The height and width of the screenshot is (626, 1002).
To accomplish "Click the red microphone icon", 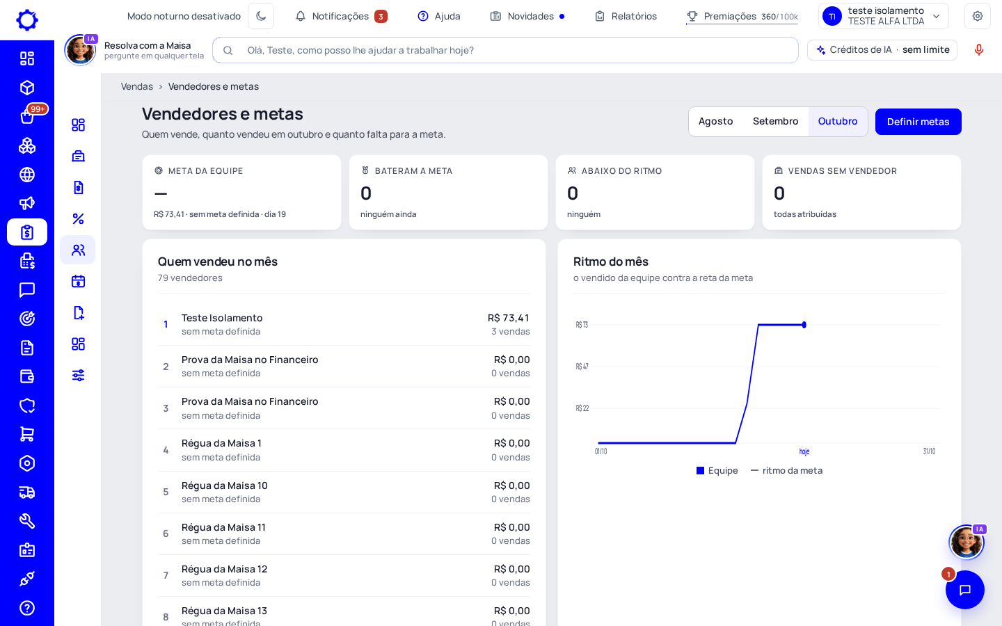I will [979, 50].
